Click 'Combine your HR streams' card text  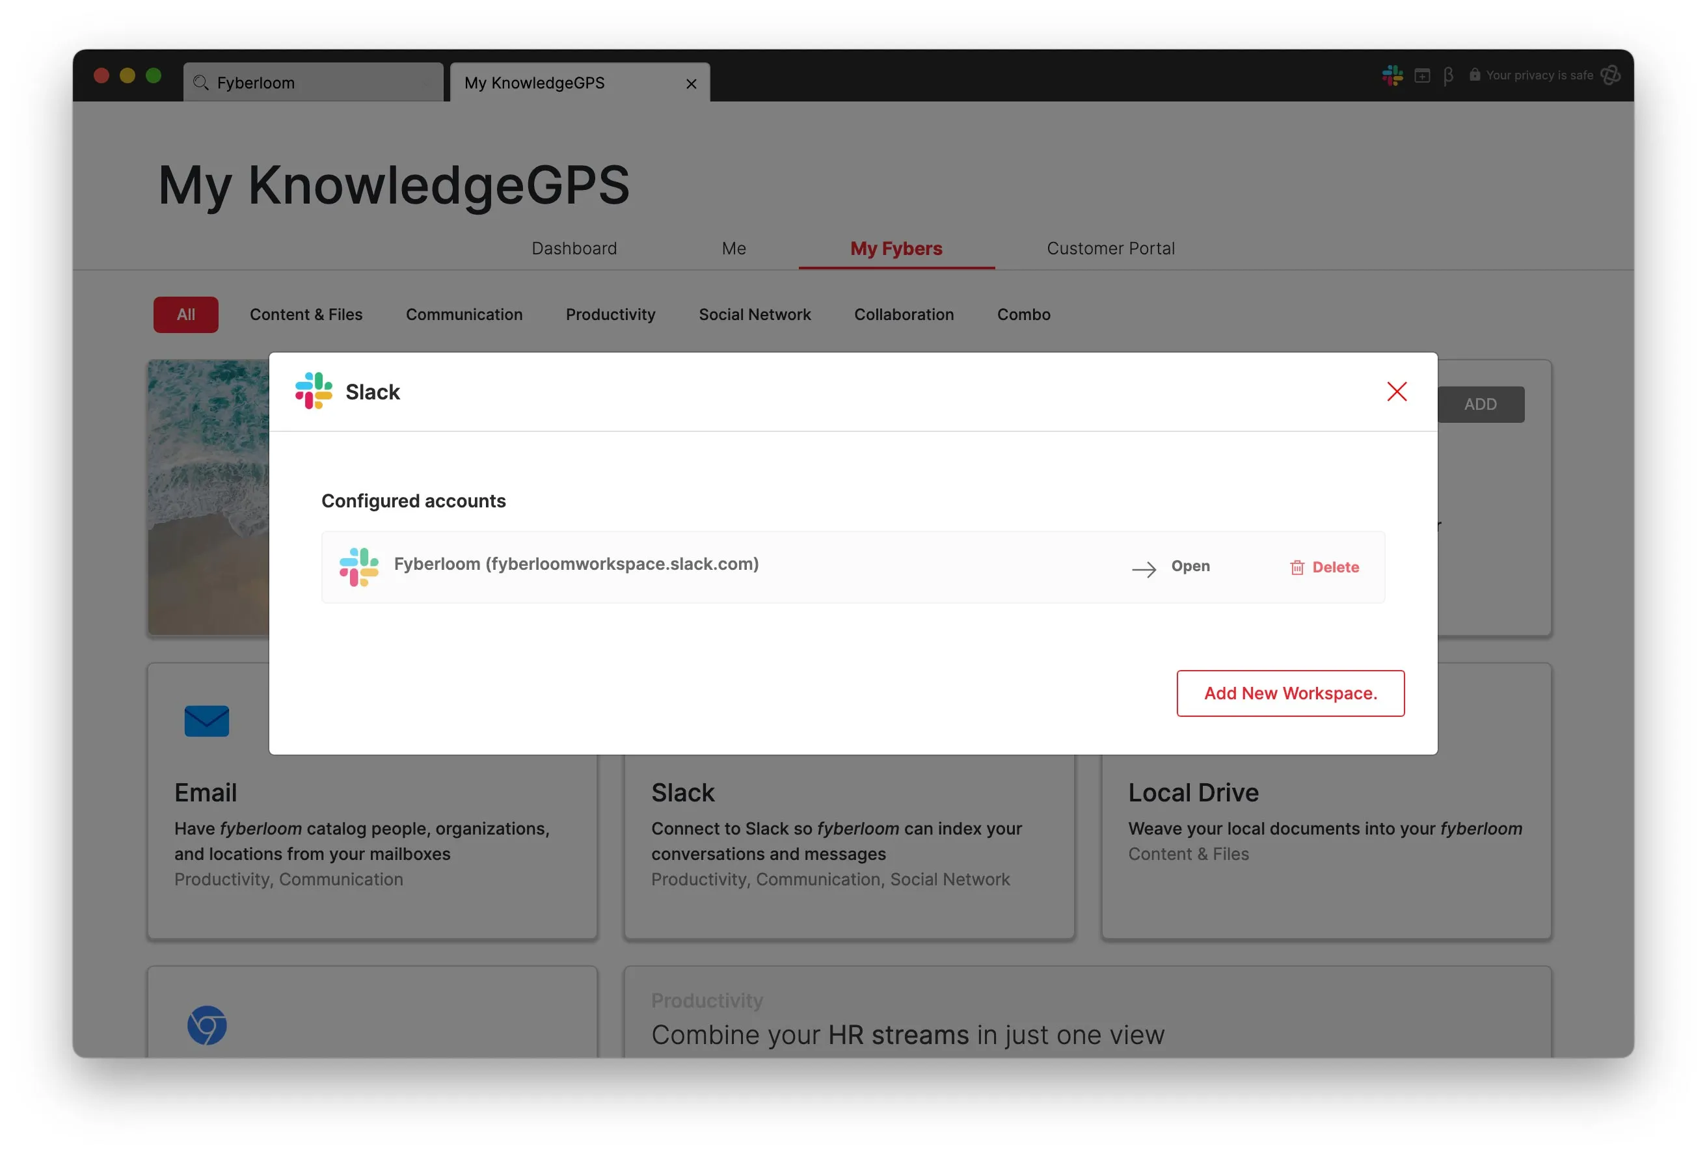(x=907, y=1034)
